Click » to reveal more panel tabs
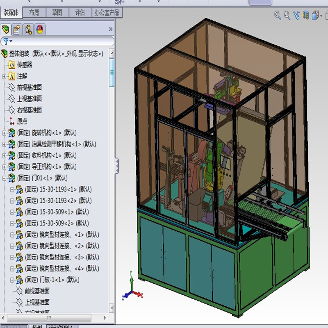The image size is (328, 328). click(x=109, y=29)
